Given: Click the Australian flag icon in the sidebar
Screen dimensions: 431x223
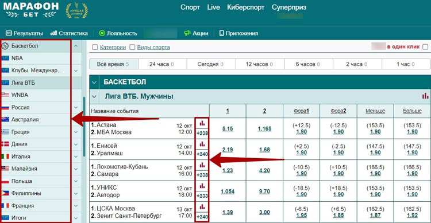Looking at the screenshot, I should (5, 119).
